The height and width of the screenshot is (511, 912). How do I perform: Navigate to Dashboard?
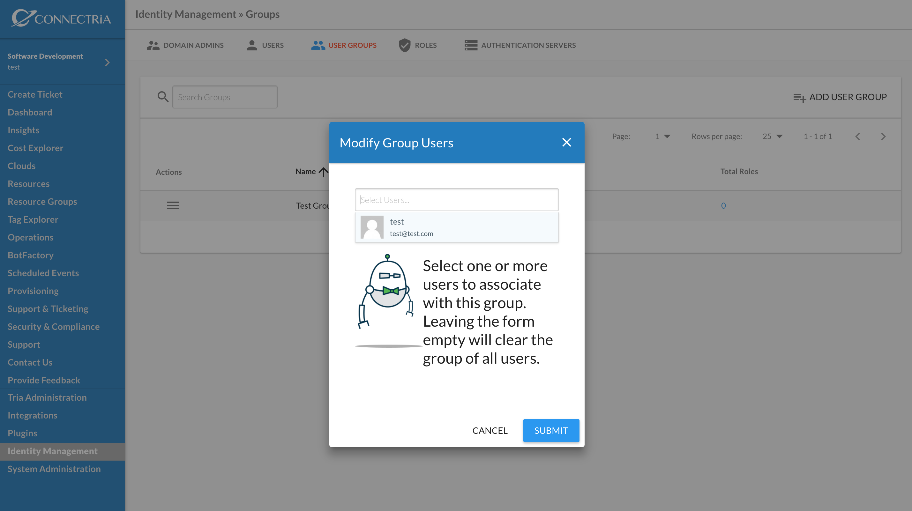click(x=30, y=112)
